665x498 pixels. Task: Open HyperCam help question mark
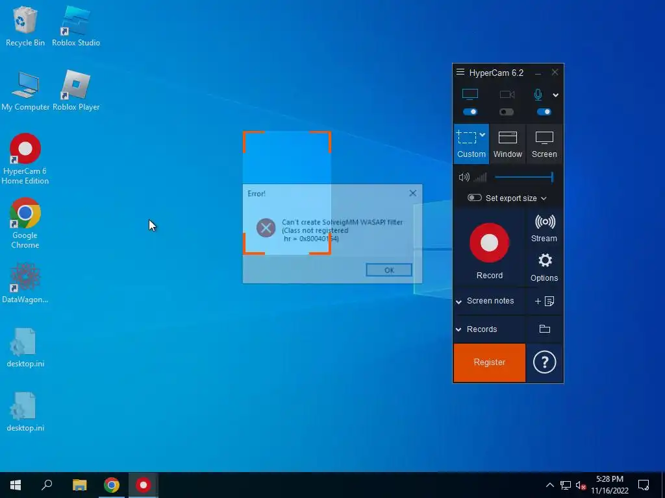pos(544,362)
